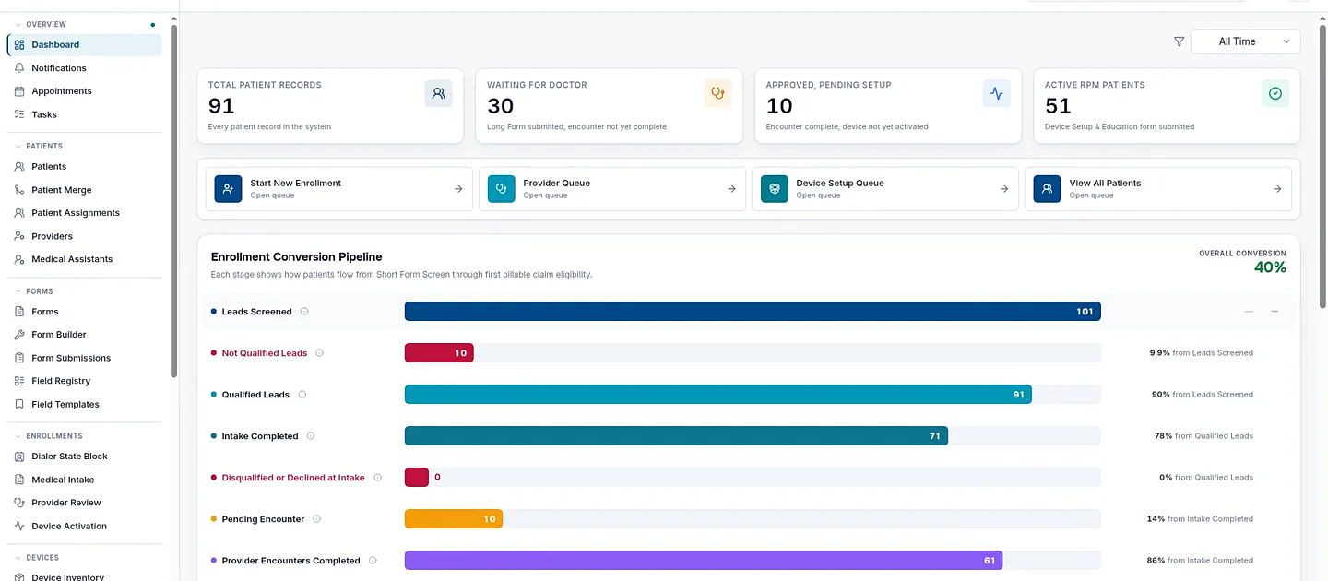Open Start New Enrollment queue

[338, 189]
